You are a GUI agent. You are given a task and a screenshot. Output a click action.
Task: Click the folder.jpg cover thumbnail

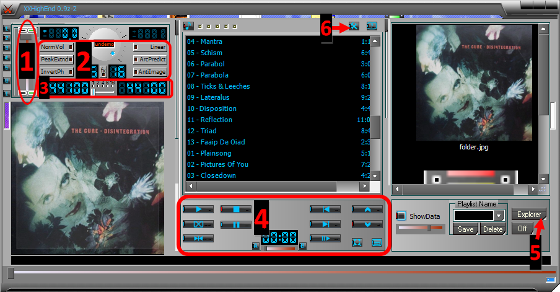474,82
